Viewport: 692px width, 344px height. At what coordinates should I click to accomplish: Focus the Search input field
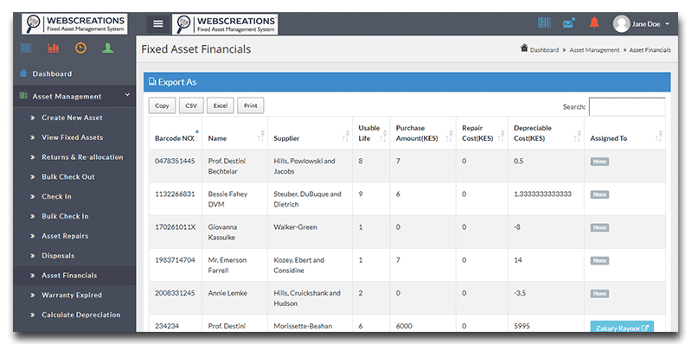click(627, 106)
